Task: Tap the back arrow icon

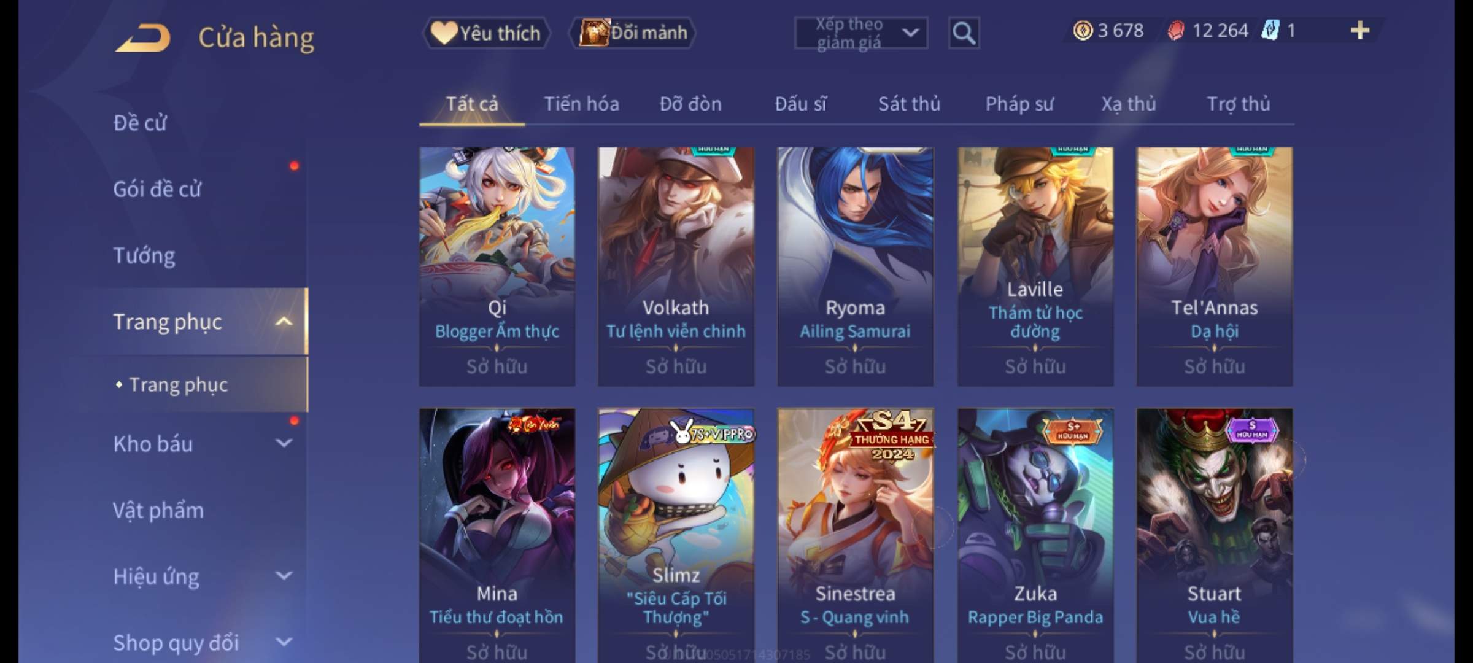Action: pos(142,38)
